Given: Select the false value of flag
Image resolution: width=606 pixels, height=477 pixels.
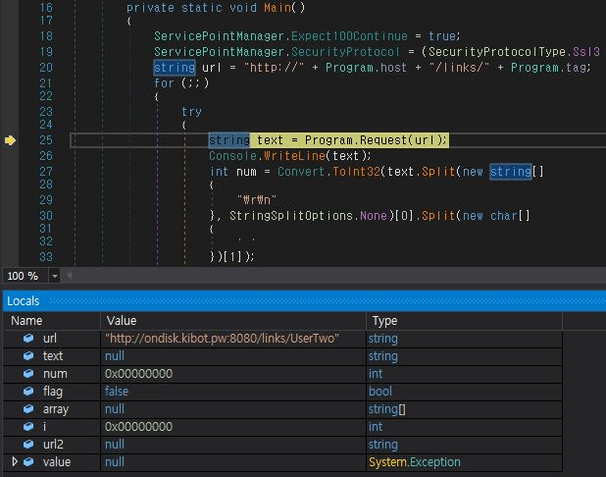Looking at the screenshot, I should [x=117, y=391].
